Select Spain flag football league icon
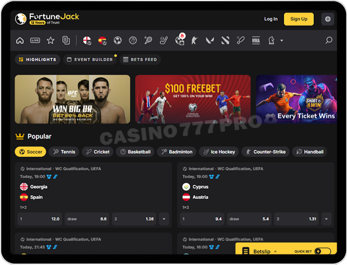This screenshot has width=347, height=265. click(102, 40)
